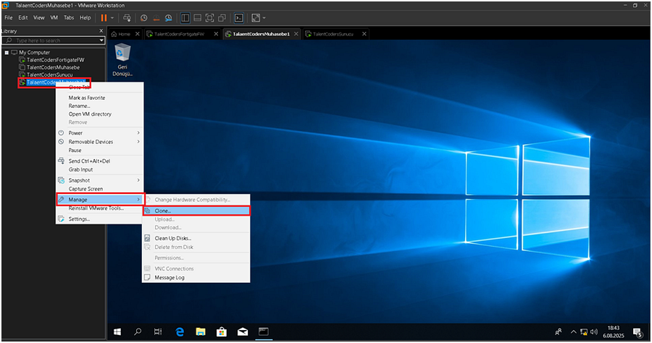Click the Send Ctrl+Alt+Del toolbar icon
This screenshot has height=343, width=652.
tap(128, 18)
